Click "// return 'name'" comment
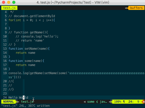This screenshot has width=145, height=108. pyautogui.click(x=30, y=40)
